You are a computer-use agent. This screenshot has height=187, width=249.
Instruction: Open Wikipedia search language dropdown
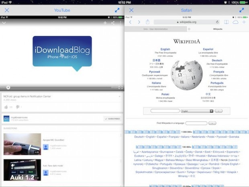coord(197,111)
